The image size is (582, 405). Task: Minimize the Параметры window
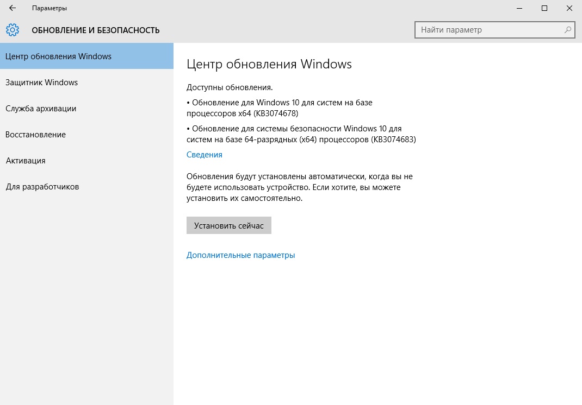519,8
